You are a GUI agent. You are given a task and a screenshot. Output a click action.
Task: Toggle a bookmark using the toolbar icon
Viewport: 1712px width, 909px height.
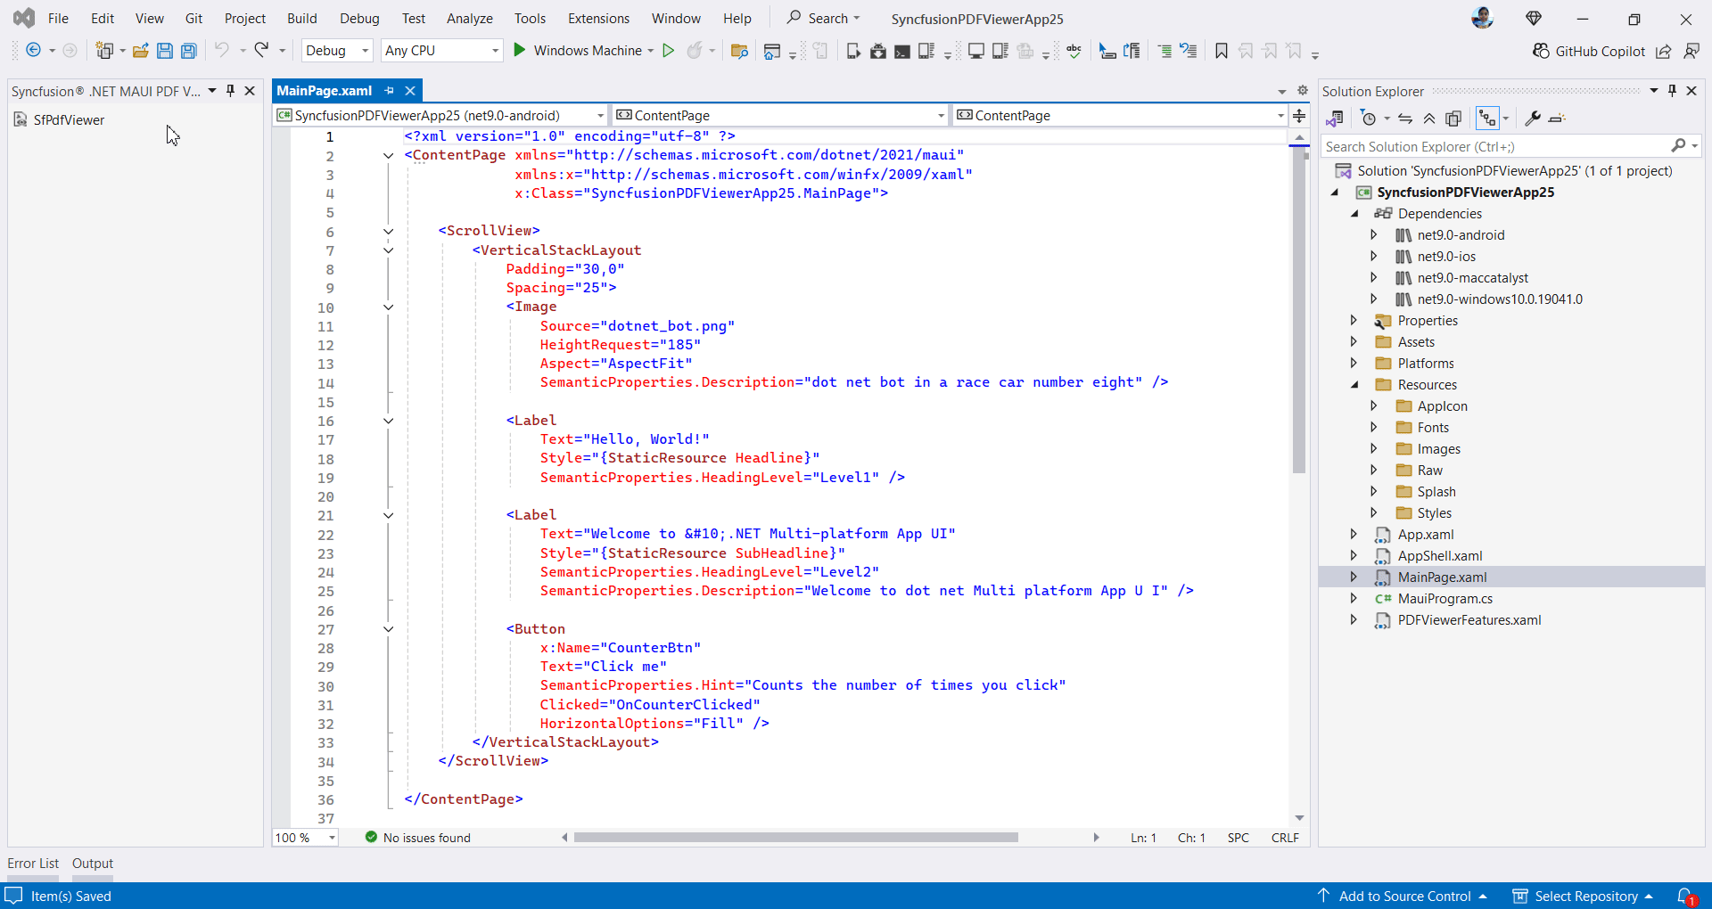click(x=1221, y=51)
